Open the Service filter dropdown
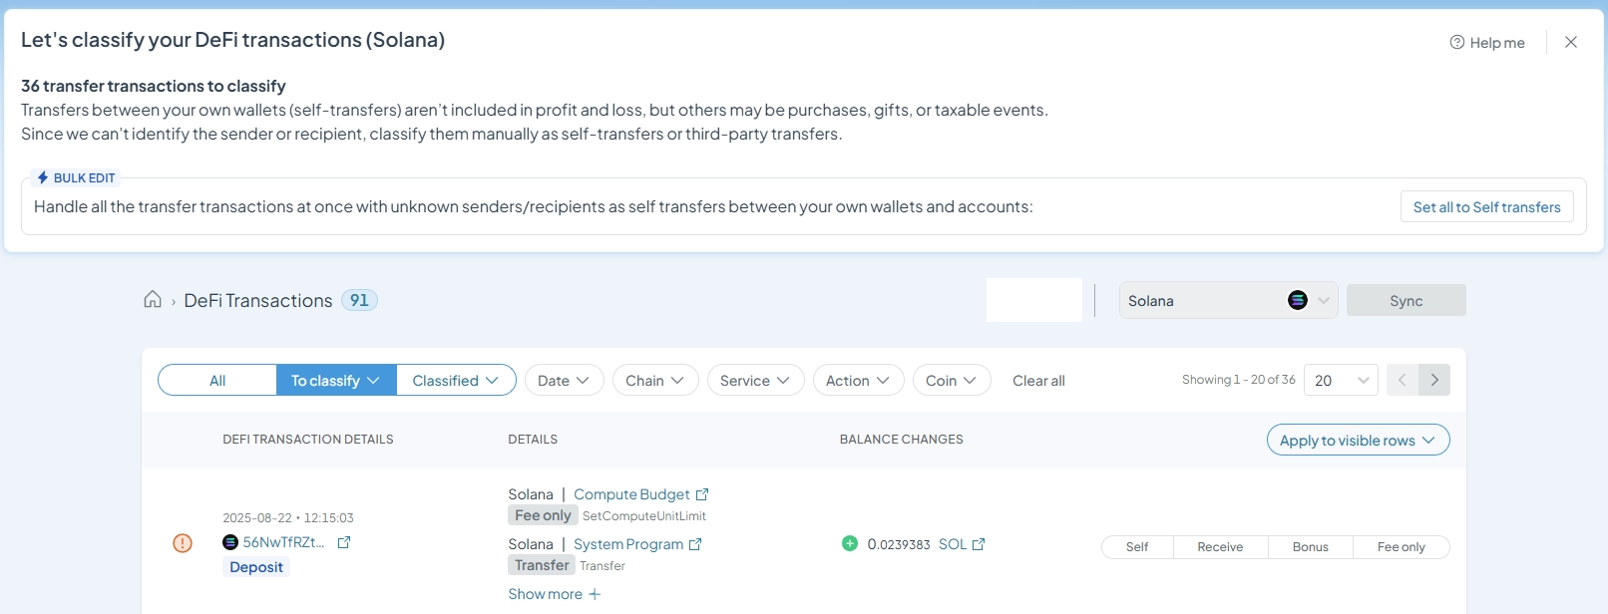 pos(755,380)
